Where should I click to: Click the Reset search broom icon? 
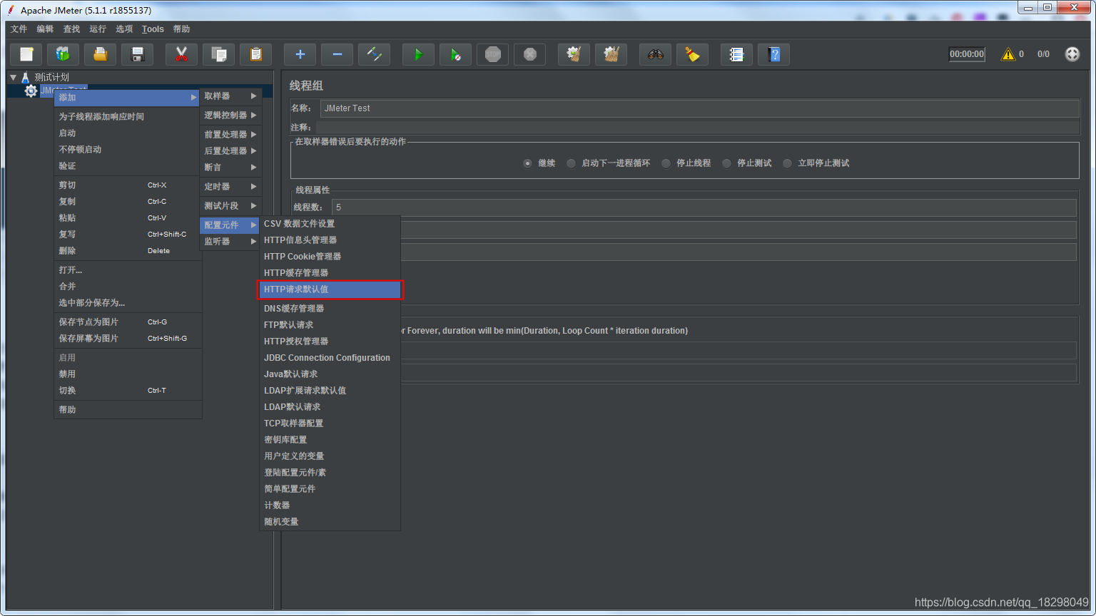tap(693, 54)
